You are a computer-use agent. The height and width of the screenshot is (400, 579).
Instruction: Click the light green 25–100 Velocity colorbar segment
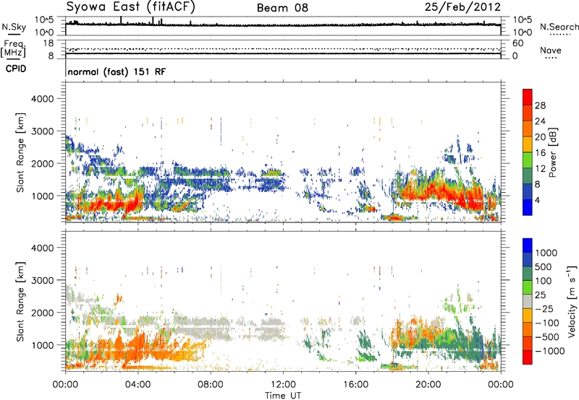click(x=528, y=287)
